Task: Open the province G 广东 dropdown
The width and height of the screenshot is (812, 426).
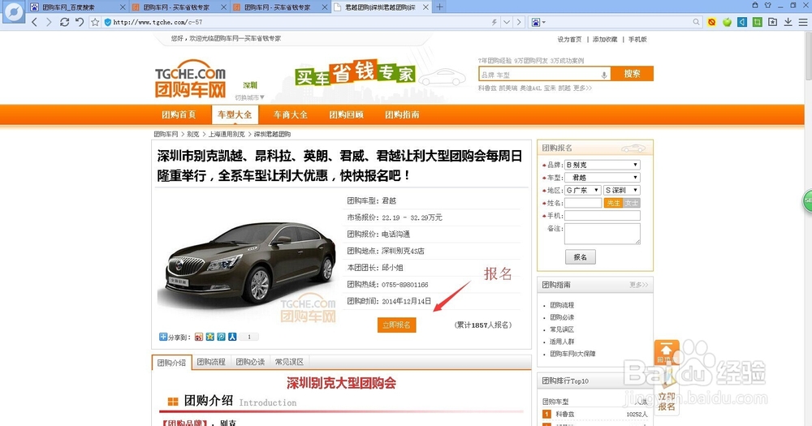Action: (x=582, y=190)
